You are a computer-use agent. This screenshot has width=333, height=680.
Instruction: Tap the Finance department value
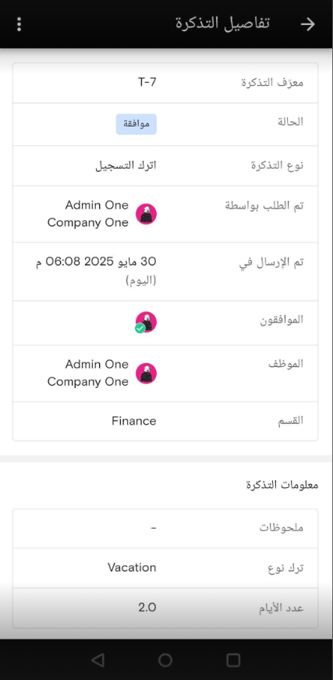134,421
